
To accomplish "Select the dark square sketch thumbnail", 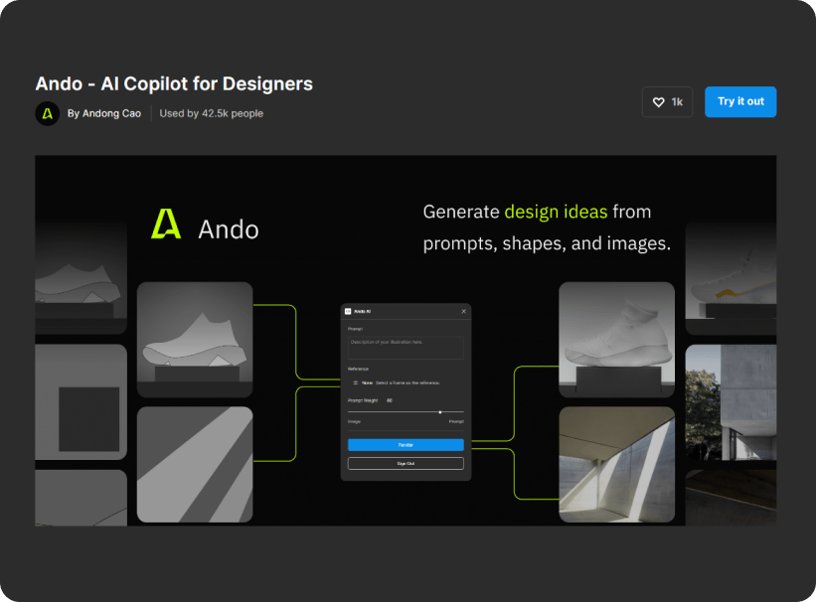I will pyautogui.click(x=82, y=401).
